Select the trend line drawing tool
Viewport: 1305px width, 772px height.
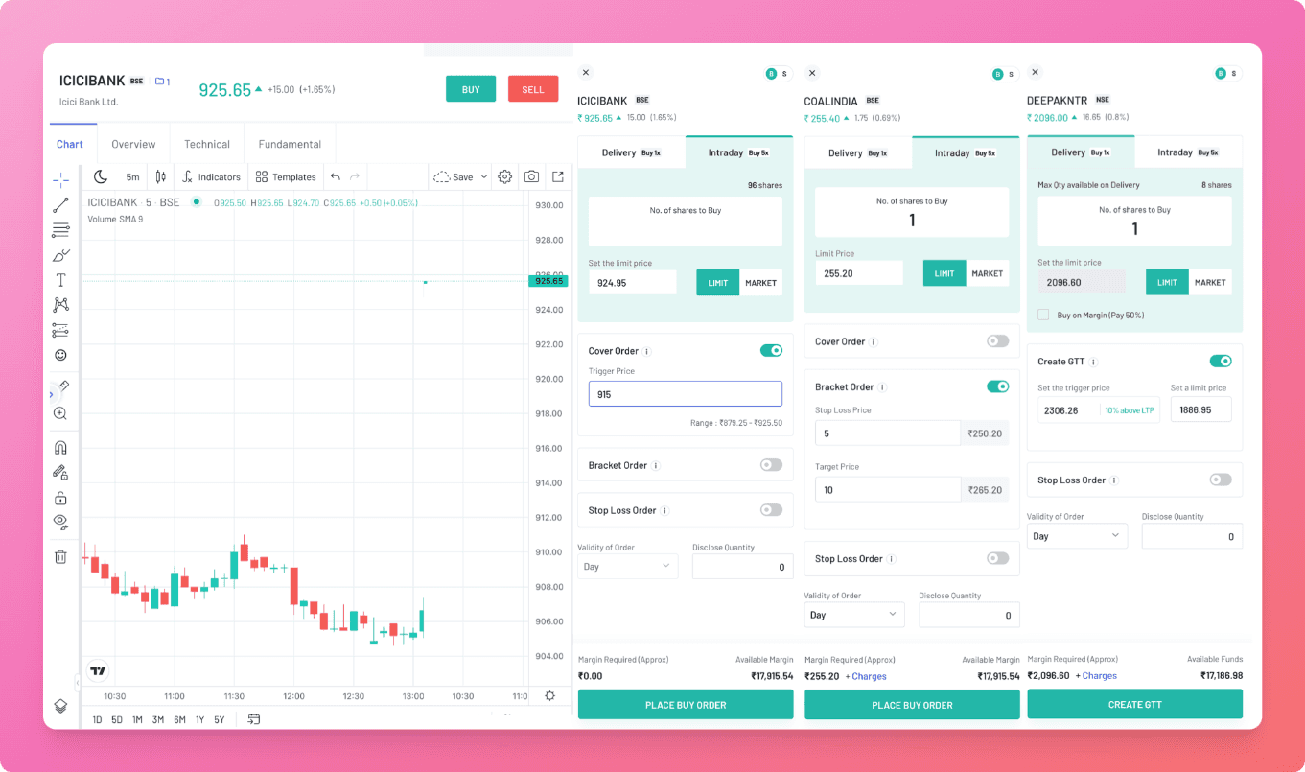[60, 204]
